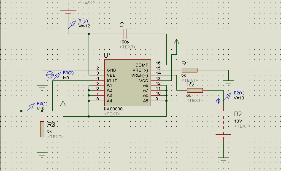Click the R3(2) probe label
The width and height of the screenshot is (281, 171).
68,73
